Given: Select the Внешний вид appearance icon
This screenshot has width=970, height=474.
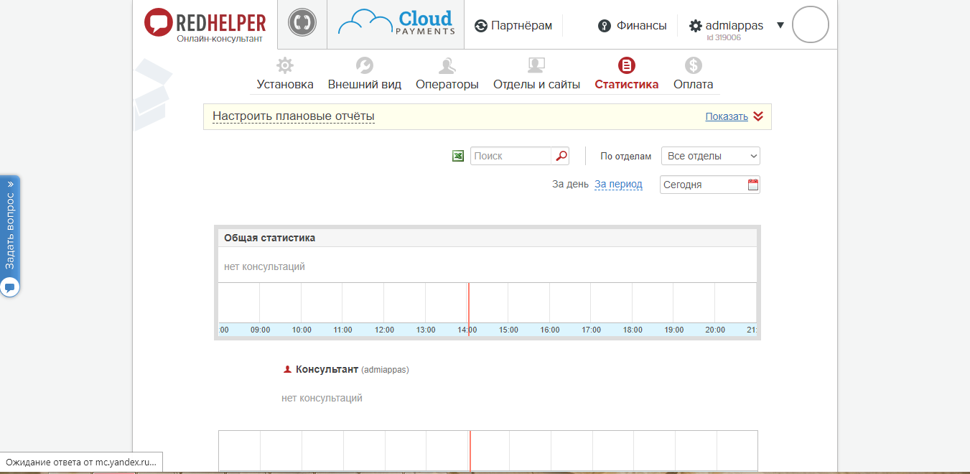Looking at the screenshot, I should 365,65.
